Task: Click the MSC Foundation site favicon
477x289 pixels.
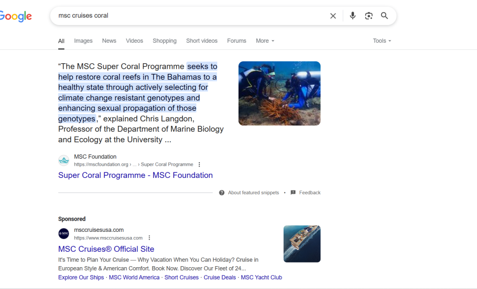Action: click(x=64, y=161)
